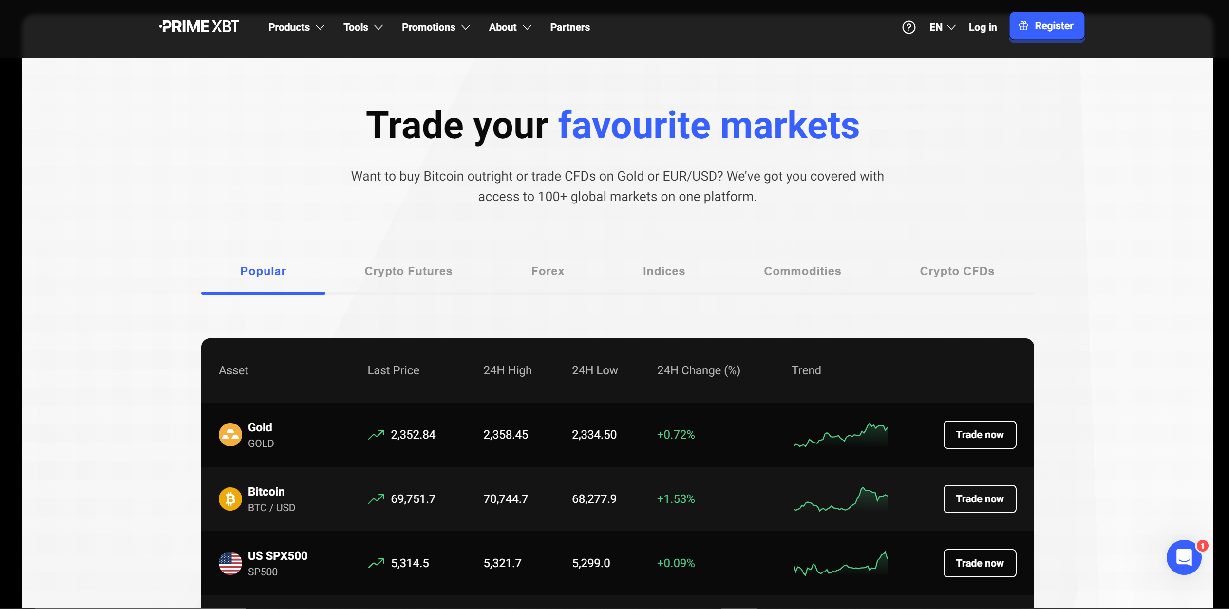Open the live chat bubble icon

pos(1184,557)
